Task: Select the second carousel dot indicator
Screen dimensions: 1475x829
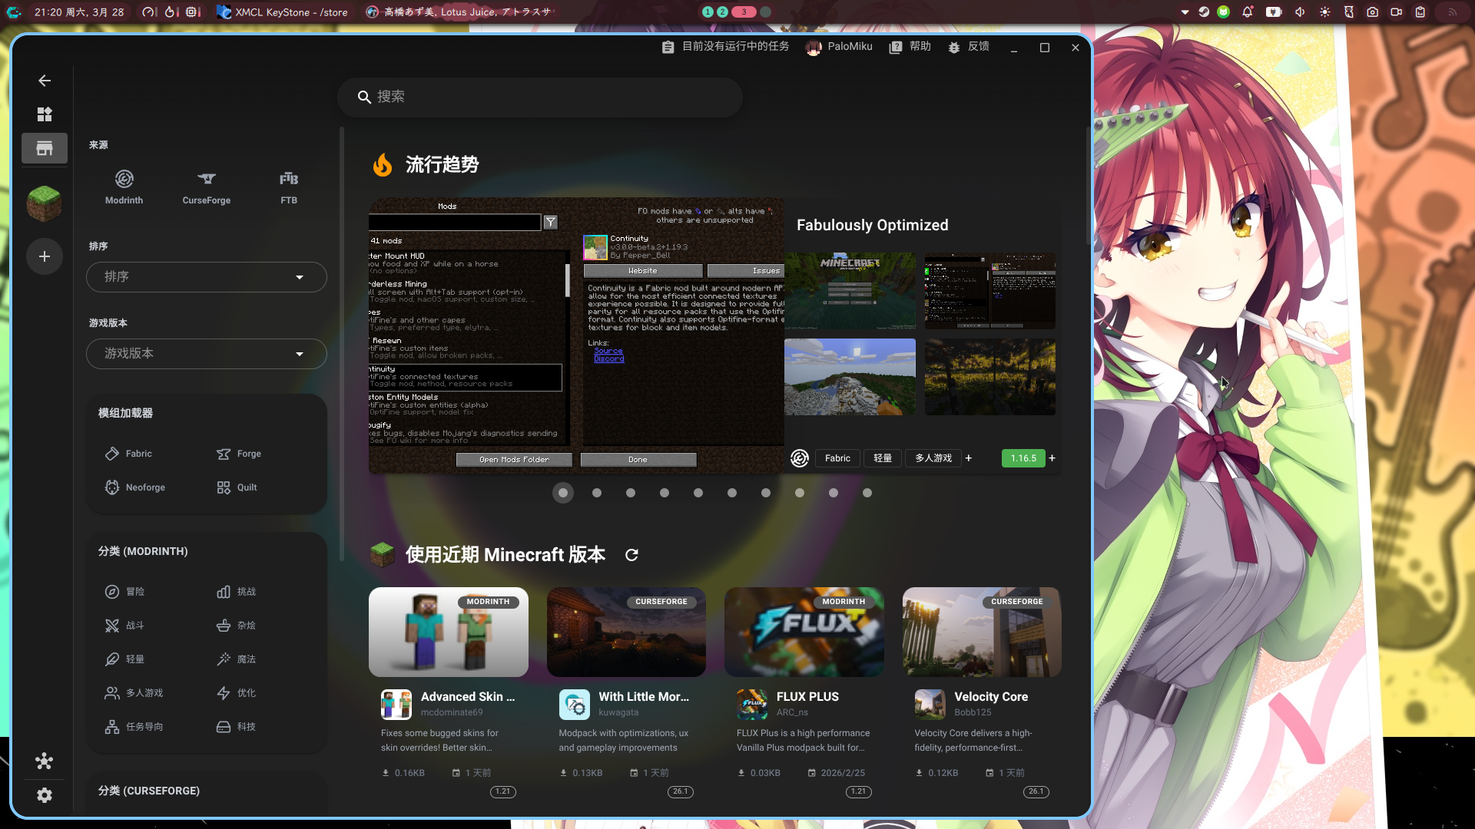Action: (x=597, y=493)
